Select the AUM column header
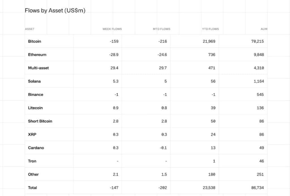Screen dimensions: 290x196 click(264, 29)
